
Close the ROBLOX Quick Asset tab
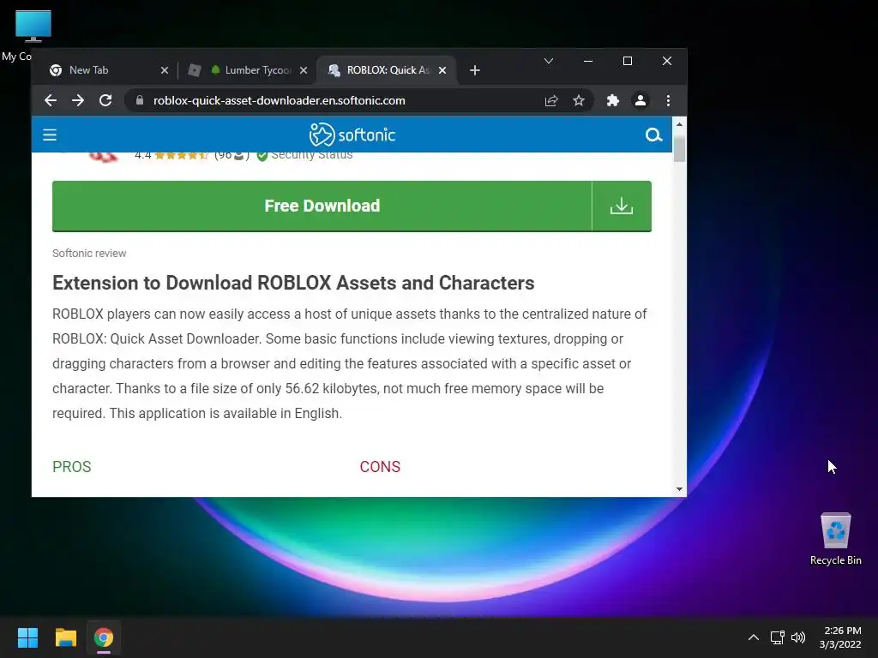pyautogui.click(x=442, y=70)
